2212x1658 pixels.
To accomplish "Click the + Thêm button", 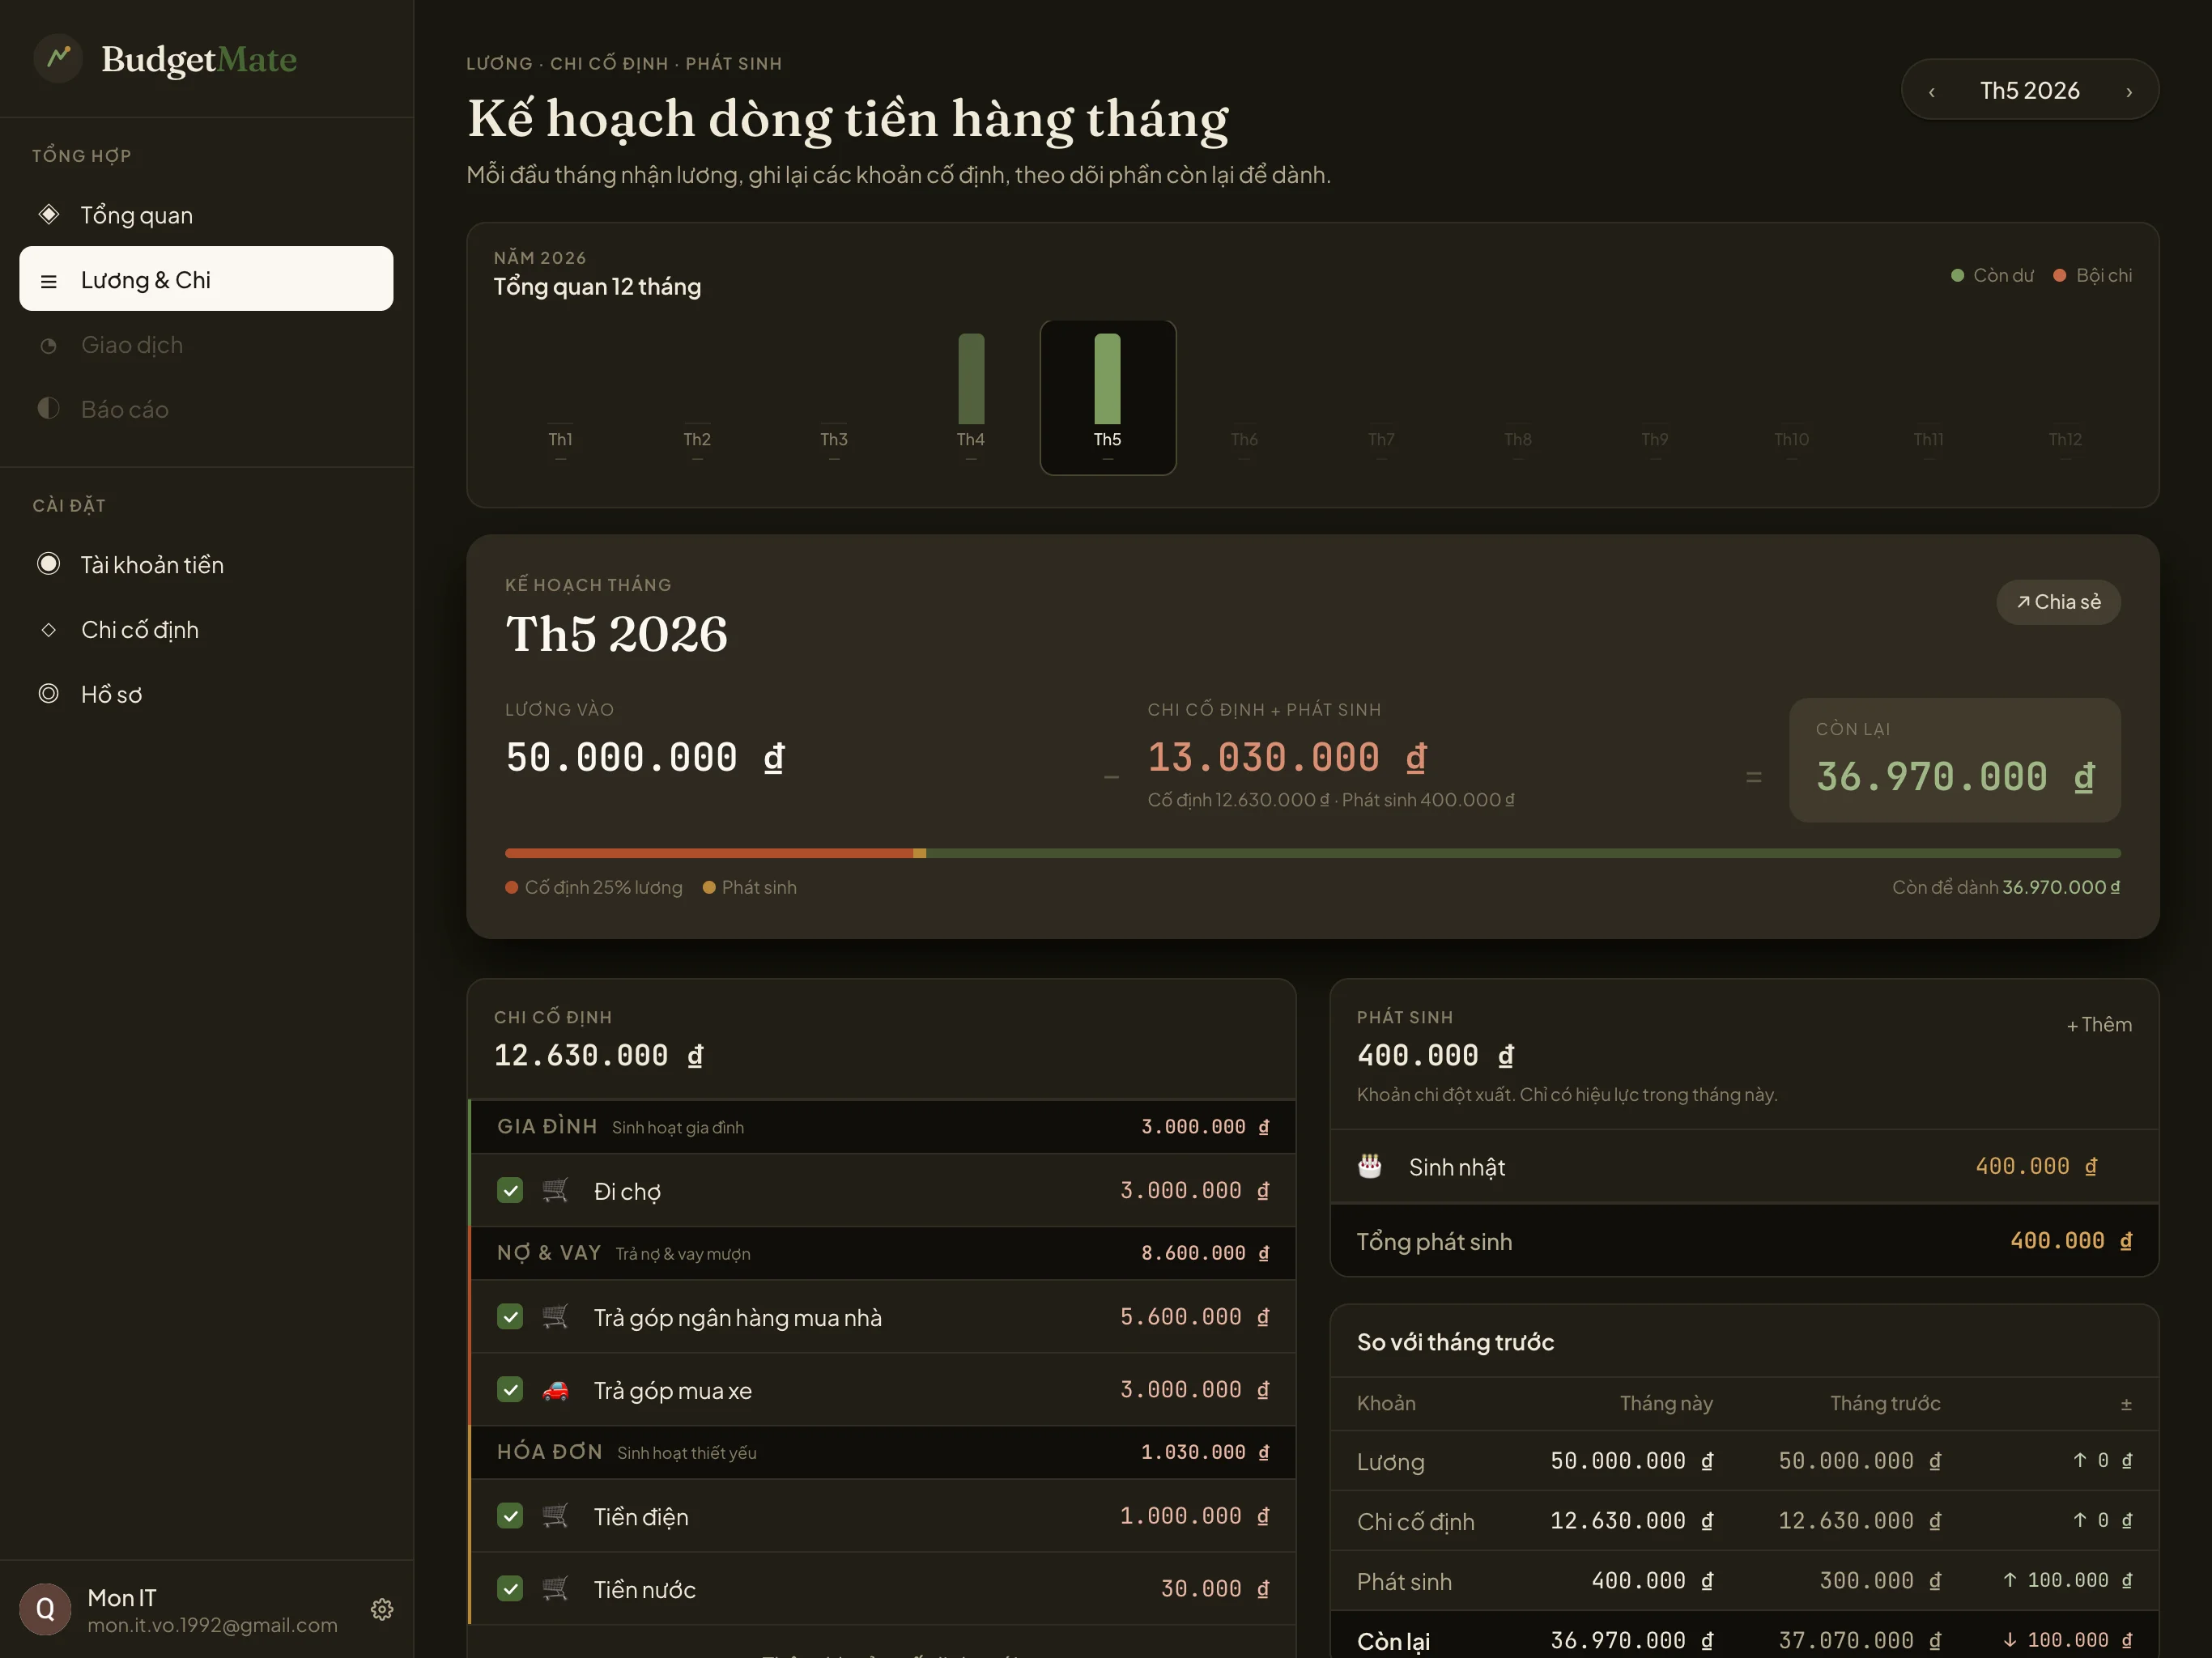I will coord(2099,1025).
